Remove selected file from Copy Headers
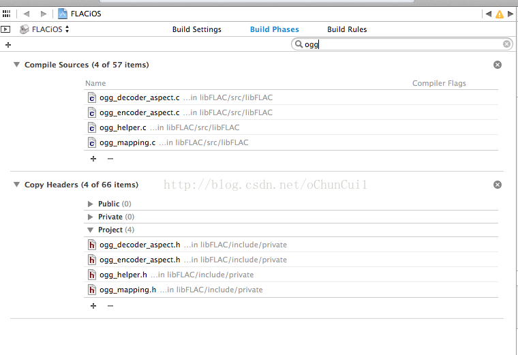 (x=110, y=306)
